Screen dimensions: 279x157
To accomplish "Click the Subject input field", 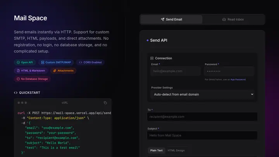I will (x=202, y=135).
